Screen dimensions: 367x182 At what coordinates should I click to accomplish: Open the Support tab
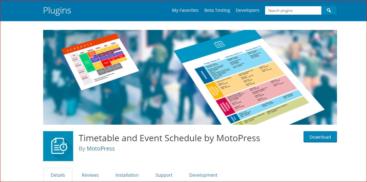[x=164, y=175]
